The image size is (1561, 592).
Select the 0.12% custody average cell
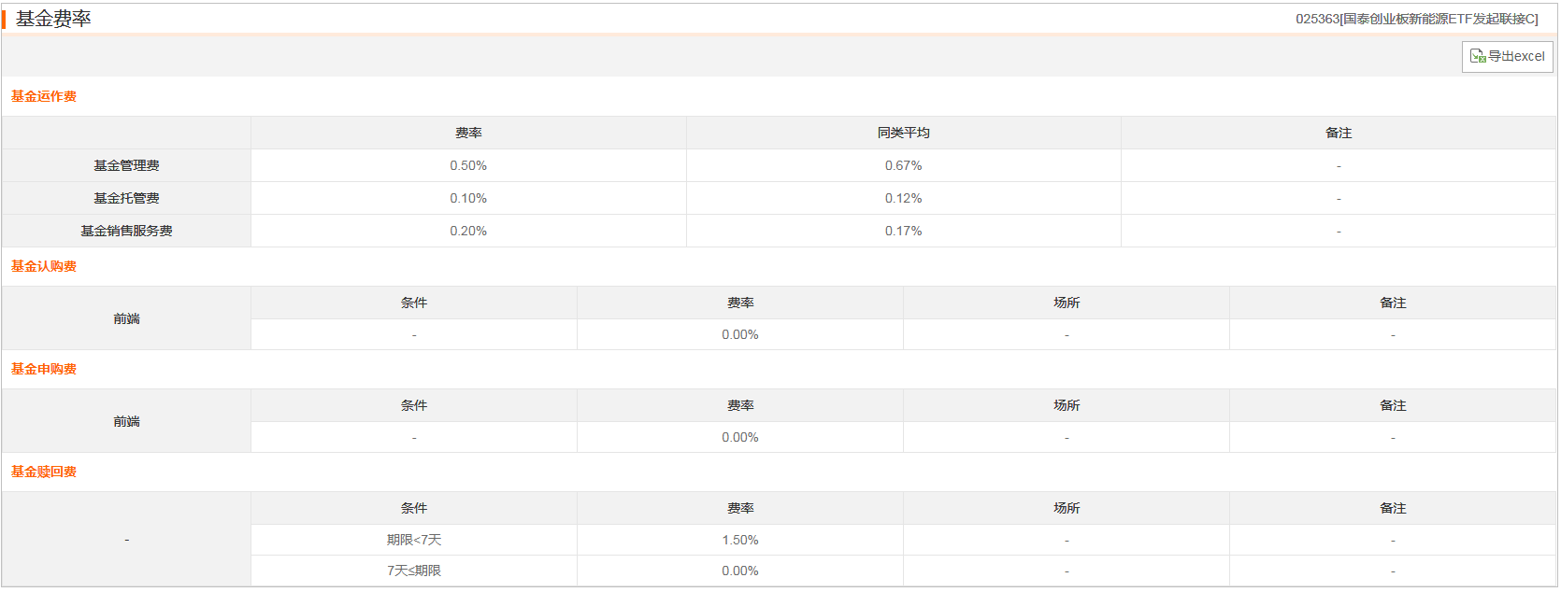pos(903,198)
